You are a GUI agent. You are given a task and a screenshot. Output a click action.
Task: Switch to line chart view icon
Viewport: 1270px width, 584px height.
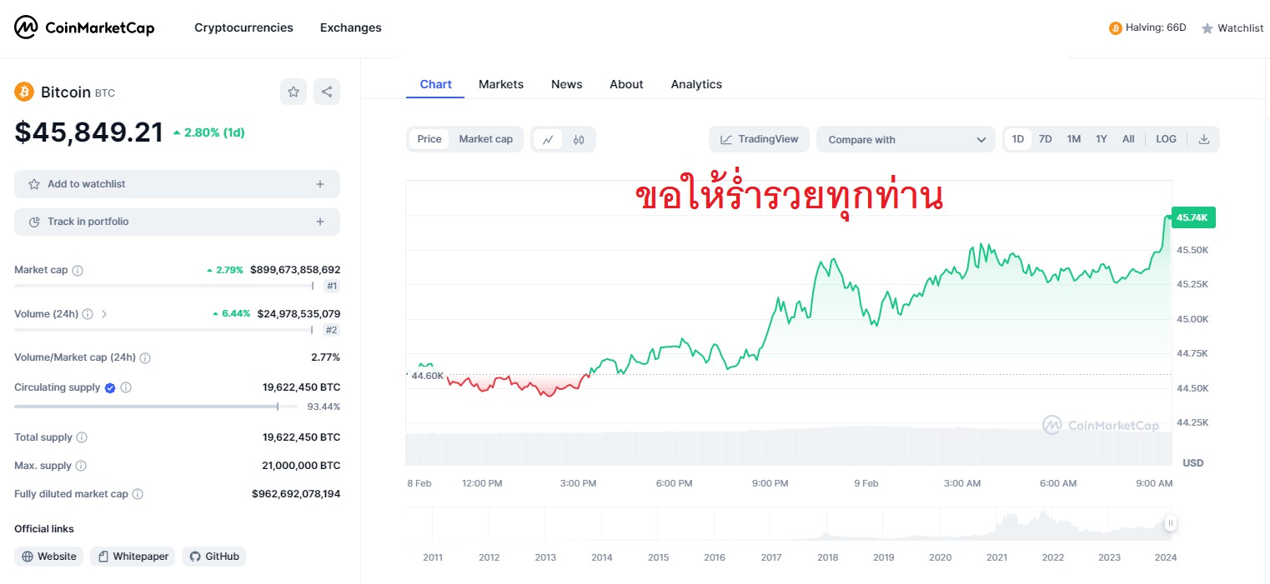point(548,139)
